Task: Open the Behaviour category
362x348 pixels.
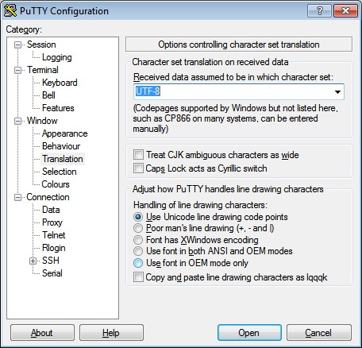Action: coord(61,146)
